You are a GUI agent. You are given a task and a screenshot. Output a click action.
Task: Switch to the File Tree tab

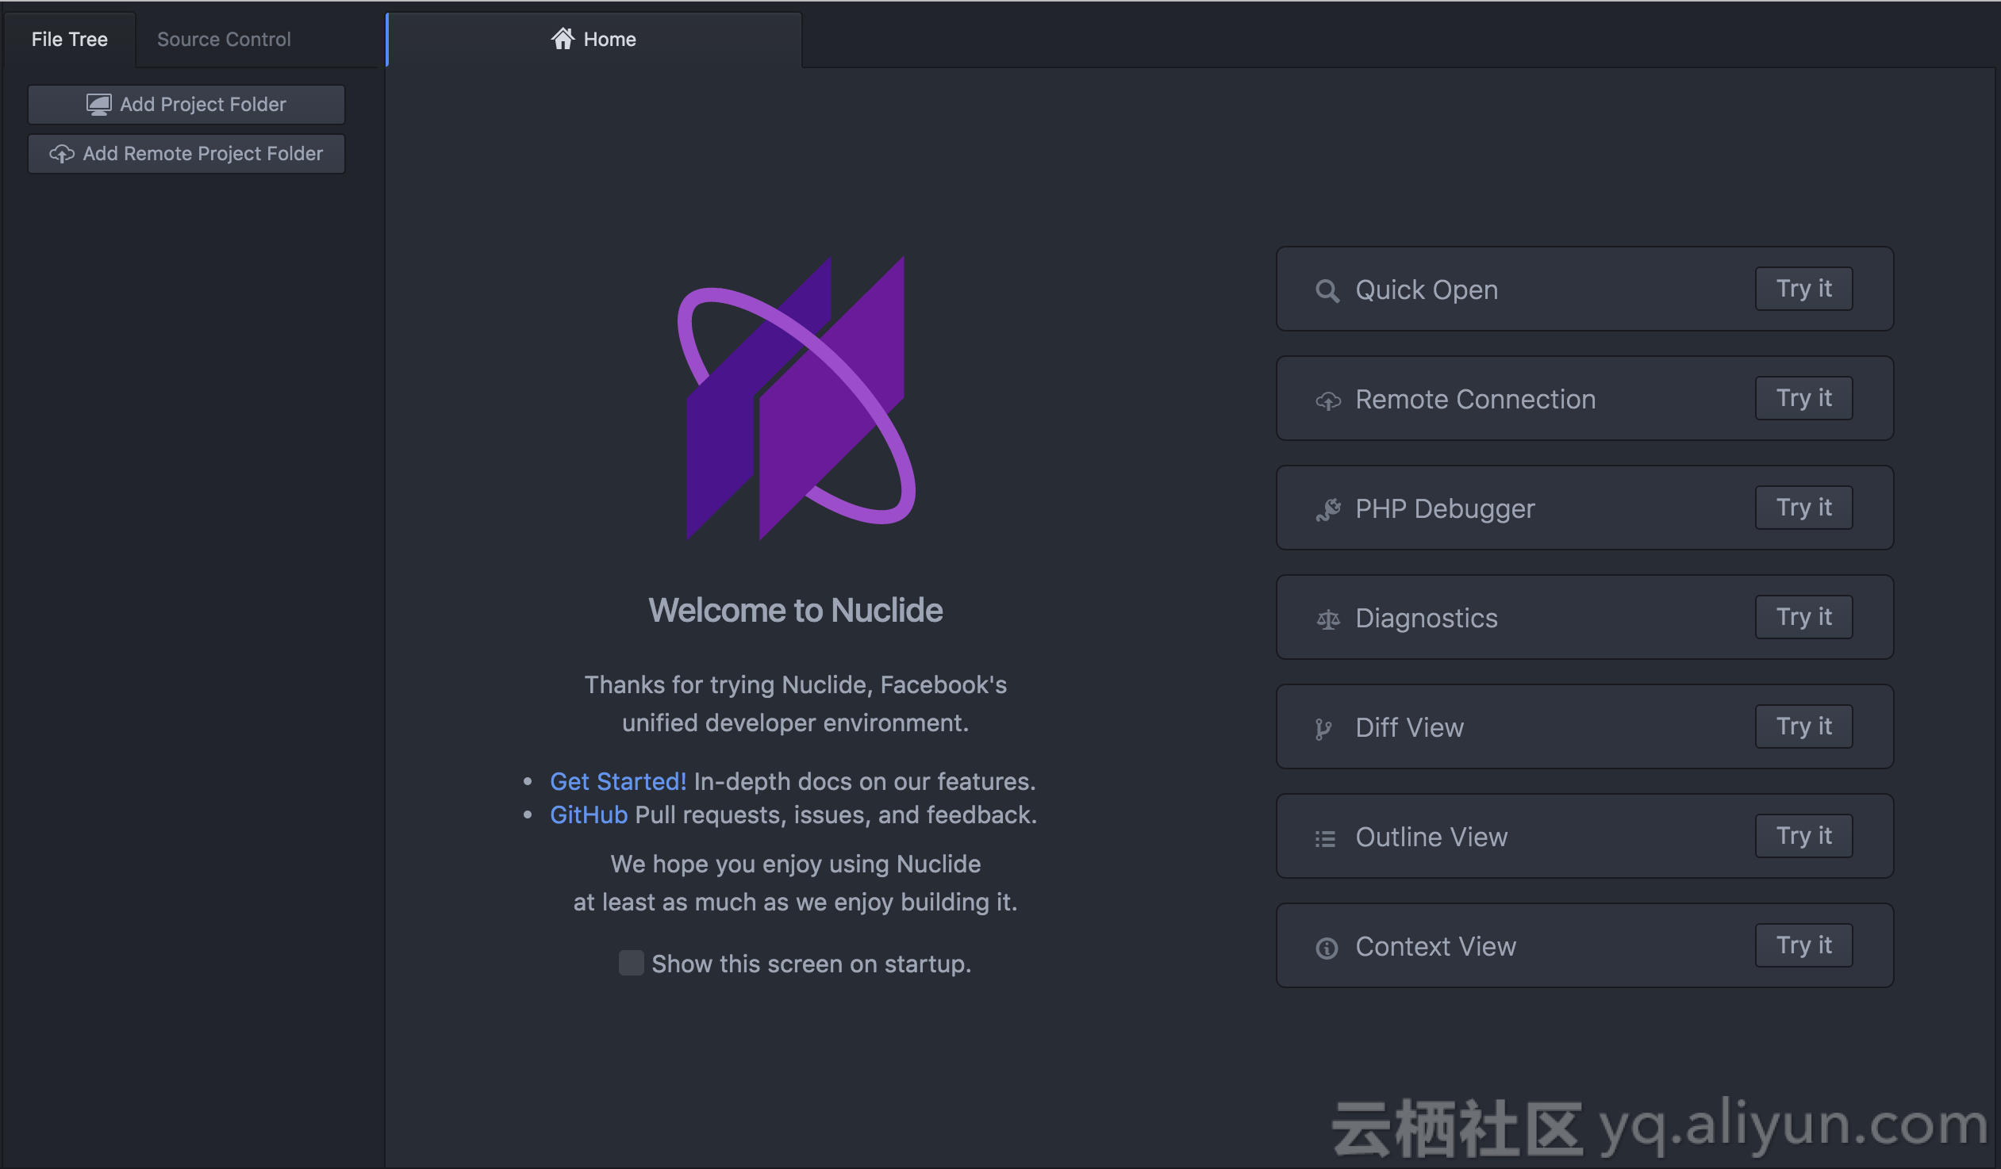click(69, 39)
